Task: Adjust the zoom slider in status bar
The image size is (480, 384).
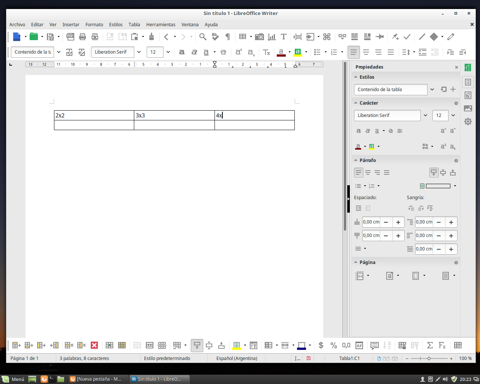Action: pyautogui.click(x=429, y=358)
